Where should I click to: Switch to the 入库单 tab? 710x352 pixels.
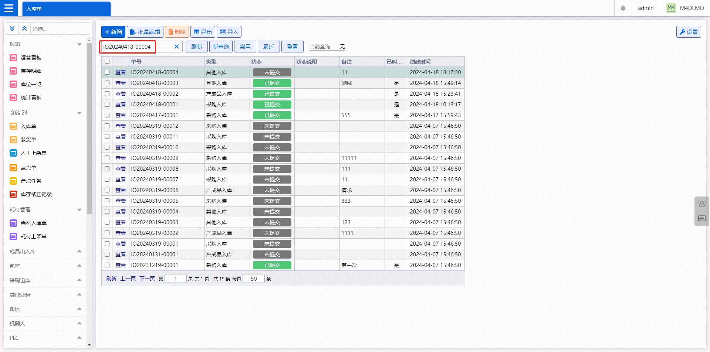click(67, 9)
